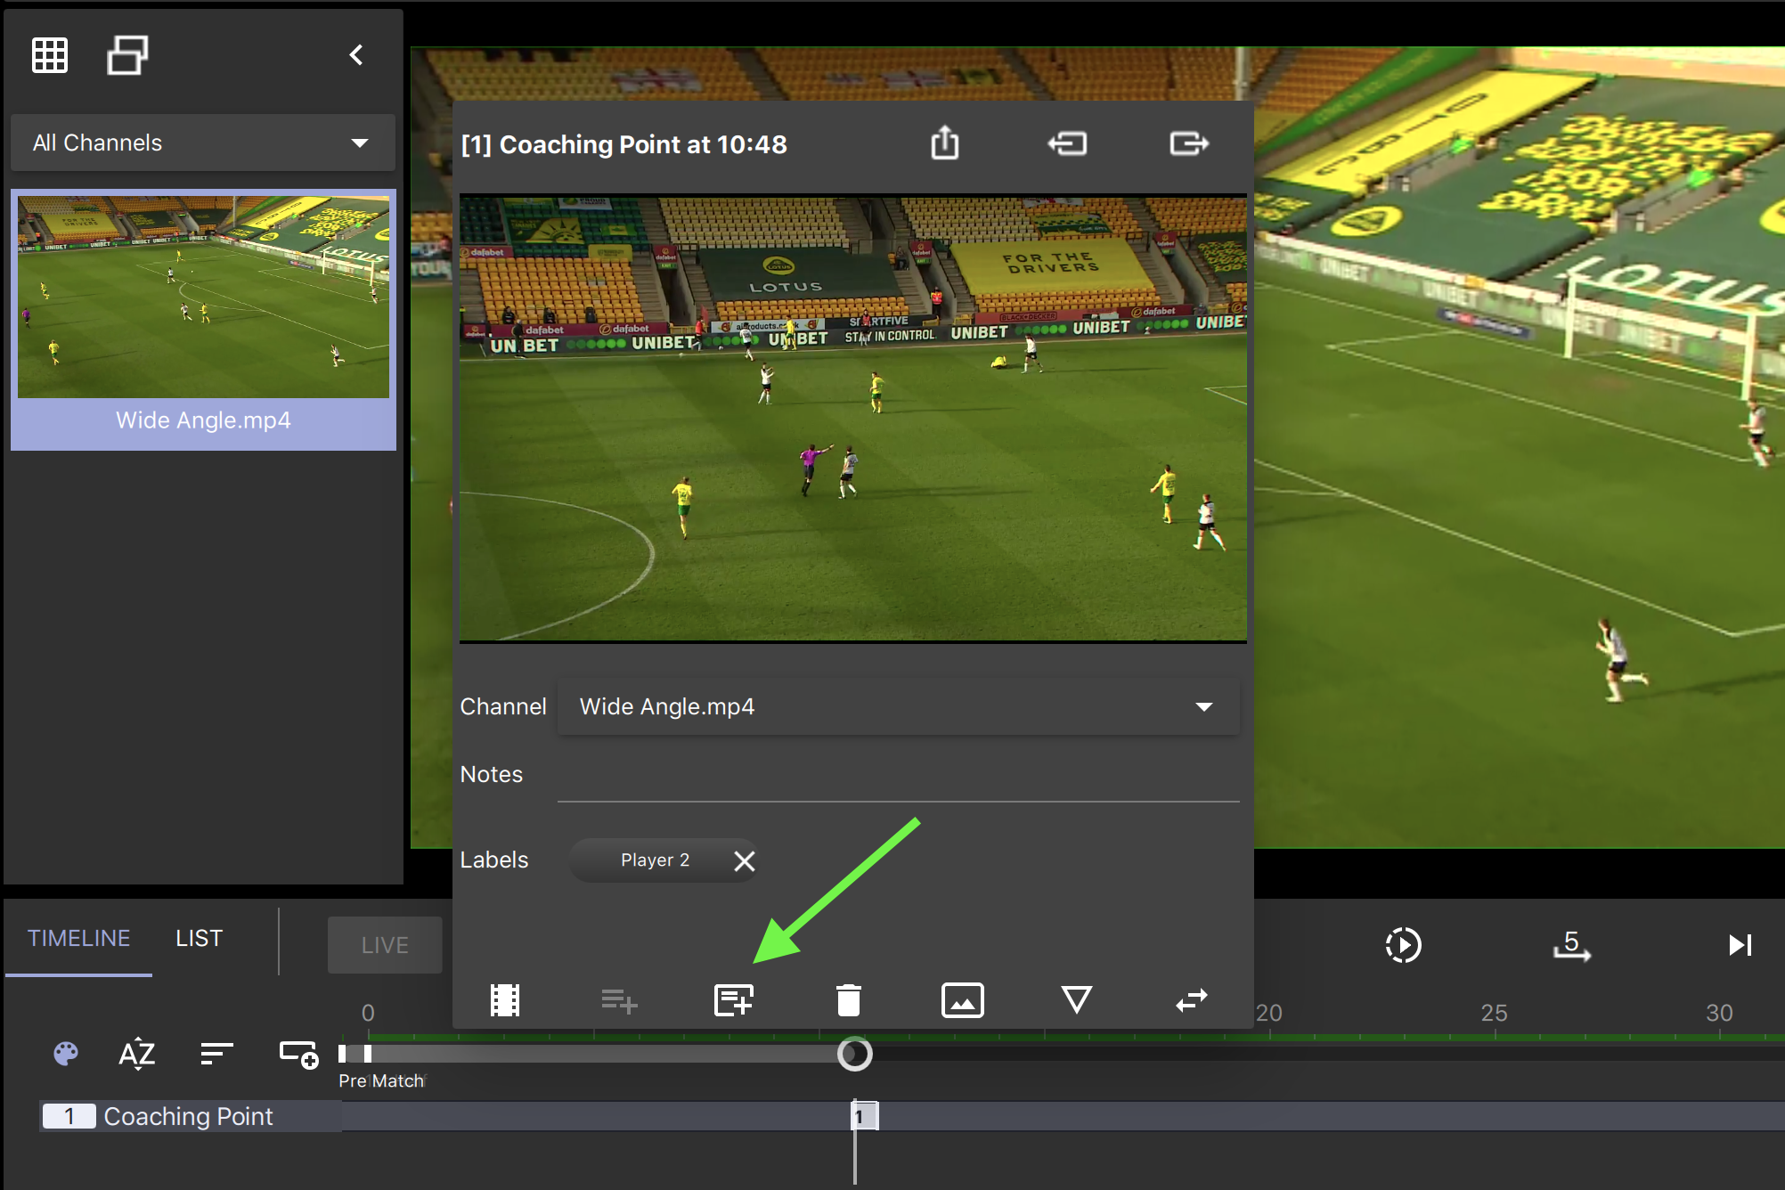
Task: Add a new row with the plus icon
Action: pos(299,1055)
